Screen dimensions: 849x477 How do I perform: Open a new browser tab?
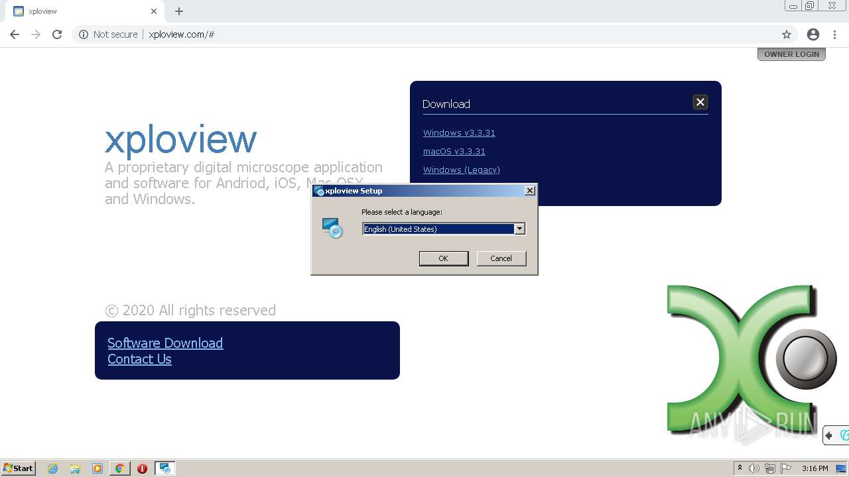179,11
